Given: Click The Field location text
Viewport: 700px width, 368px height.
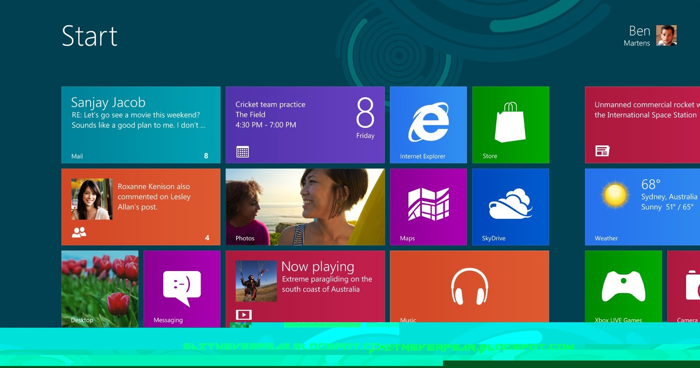Looking at the screenshot, I should (x=250, y=115).
